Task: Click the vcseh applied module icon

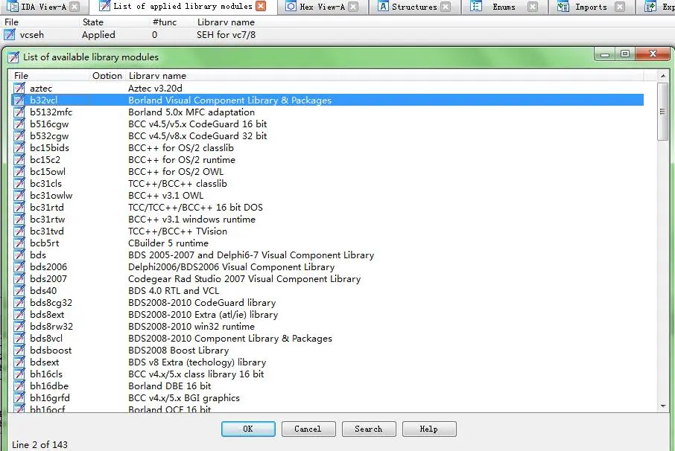Action: point(10,34)
